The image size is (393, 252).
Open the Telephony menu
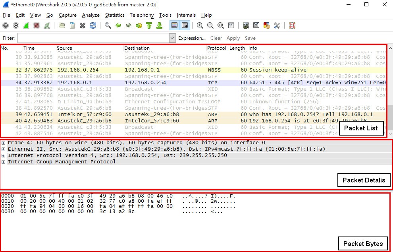142,15
